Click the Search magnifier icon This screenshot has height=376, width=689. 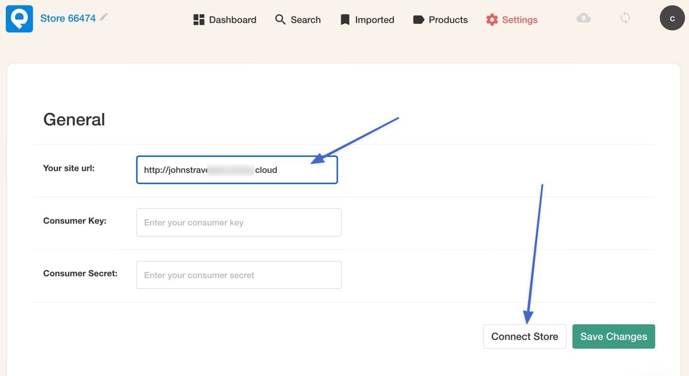[280, 20]
